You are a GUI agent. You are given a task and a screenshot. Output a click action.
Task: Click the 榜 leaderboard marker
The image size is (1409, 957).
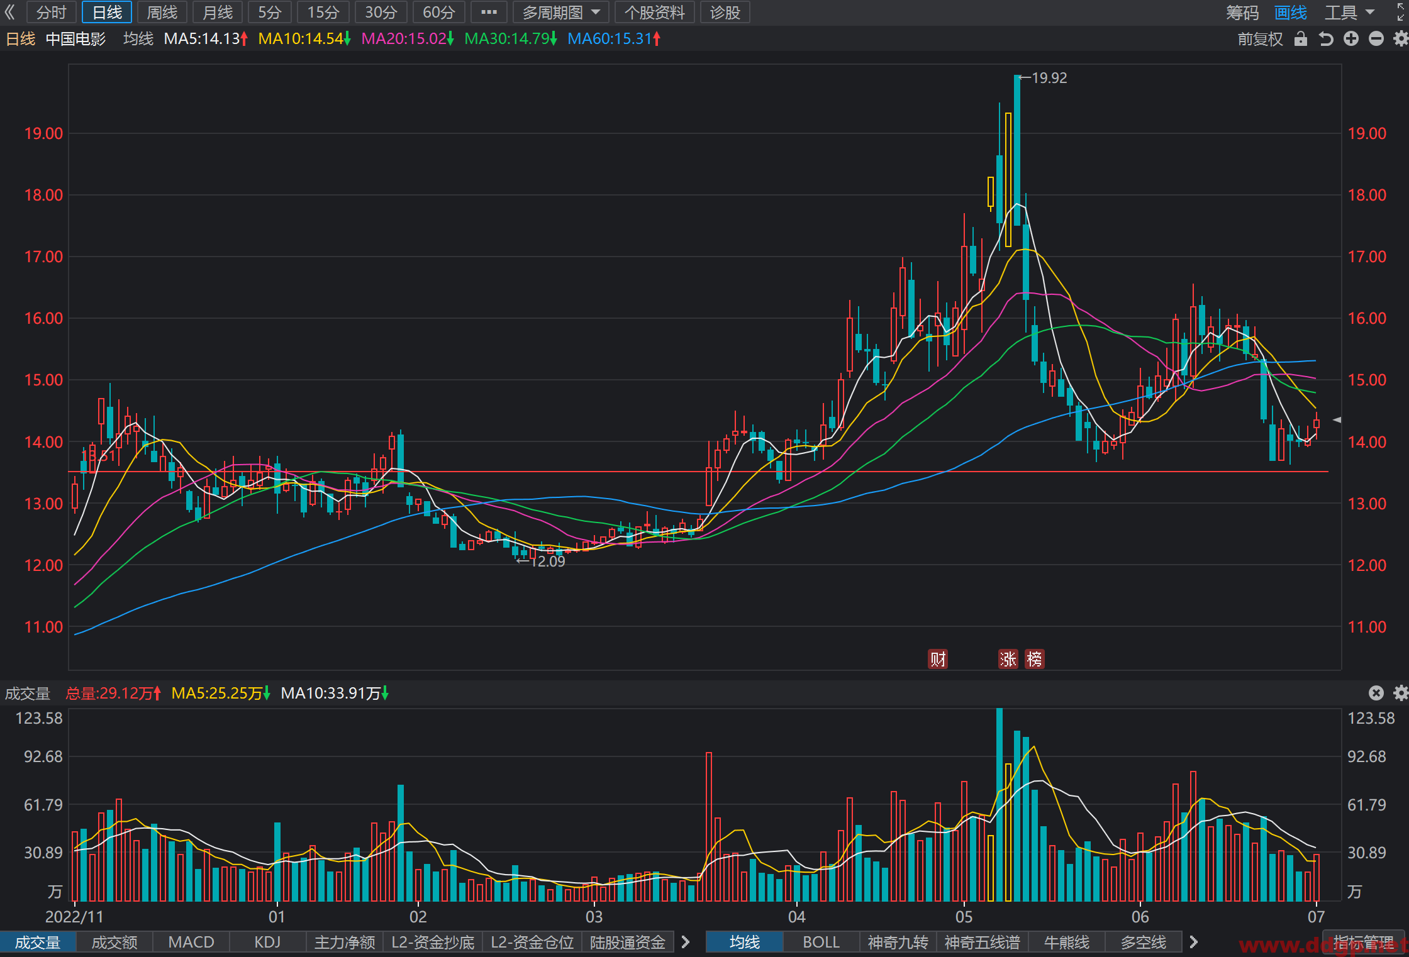tap(1035, 659)
